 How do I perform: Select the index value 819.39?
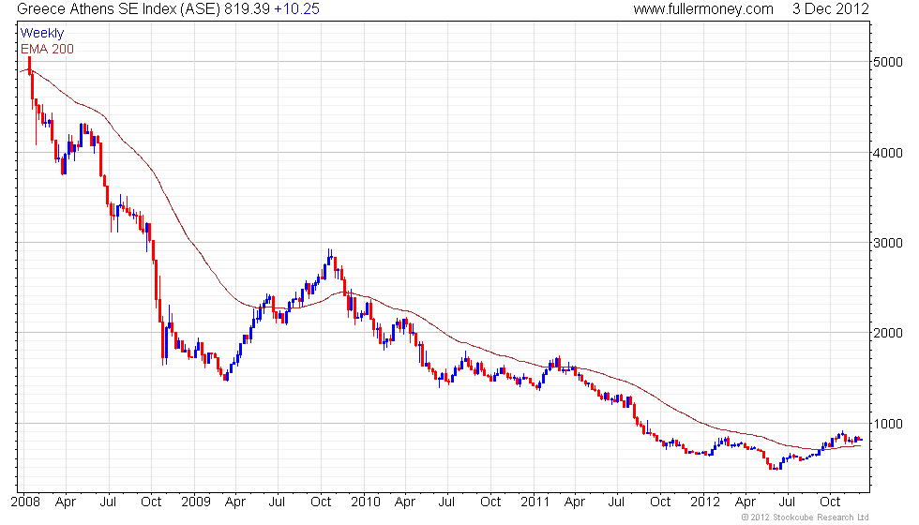click(x=247, y=8)
